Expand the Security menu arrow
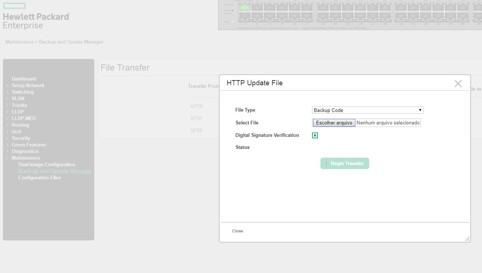482x273 pixels. (8, 138)
